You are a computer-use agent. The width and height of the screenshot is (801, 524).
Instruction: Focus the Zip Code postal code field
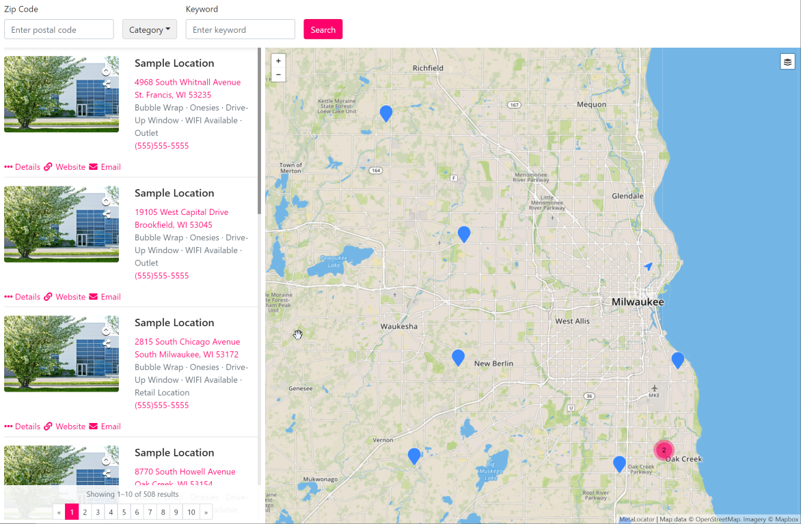pos(59,29)
